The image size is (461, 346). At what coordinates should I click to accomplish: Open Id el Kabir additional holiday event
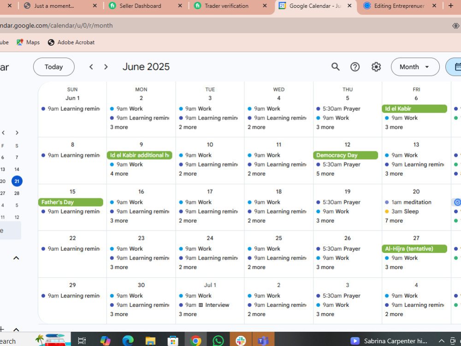coord(139,155)
